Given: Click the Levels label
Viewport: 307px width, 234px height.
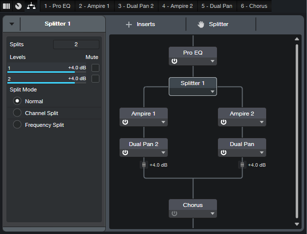Looking at the screenshot, I should (18, 57).
